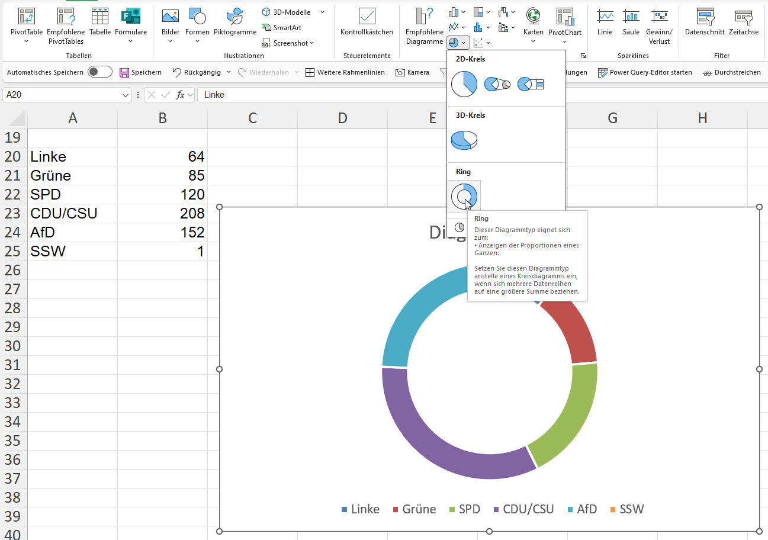The height and width of the screenshot is (540, 768).
Task: Select cell B23 containing 208
Action: 162,213
